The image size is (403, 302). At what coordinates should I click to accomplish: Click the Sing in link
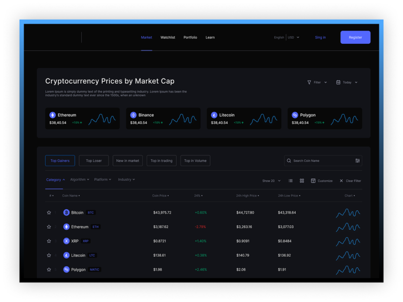[320, 37]
